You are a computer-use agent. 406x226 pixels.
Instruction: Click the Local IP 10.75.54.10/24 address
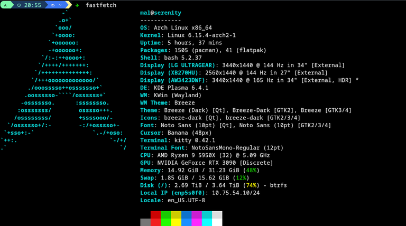[x=236, y=193]
